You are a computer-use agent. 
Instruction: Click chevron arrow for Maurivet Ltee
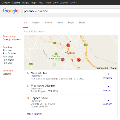[x=108, y=74]
